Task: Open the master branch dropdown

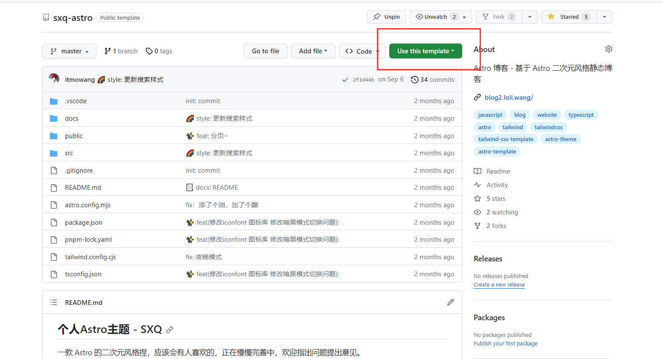Action: (69, 51)
